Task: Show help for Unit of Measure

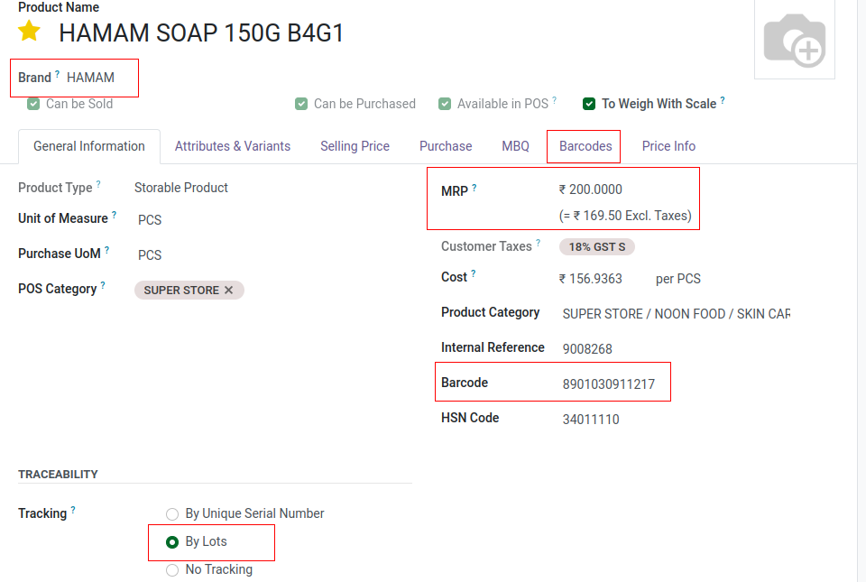Action: point(114,215)
